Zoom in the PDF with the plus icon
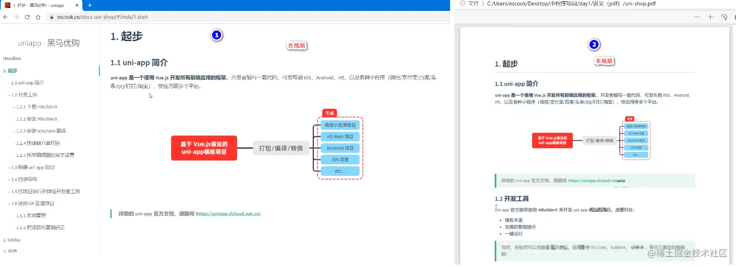This screenshot has width=736, height=267. point(710,17)
